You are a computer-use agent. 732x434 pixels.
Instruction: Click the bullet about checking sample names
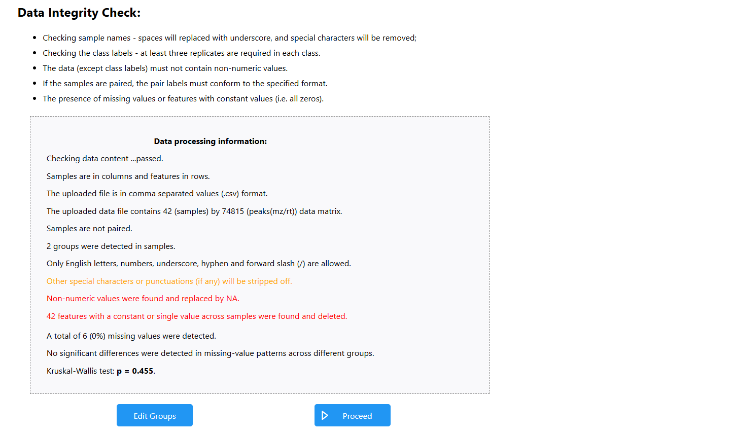pyautogui.click(x=229, y=38)
